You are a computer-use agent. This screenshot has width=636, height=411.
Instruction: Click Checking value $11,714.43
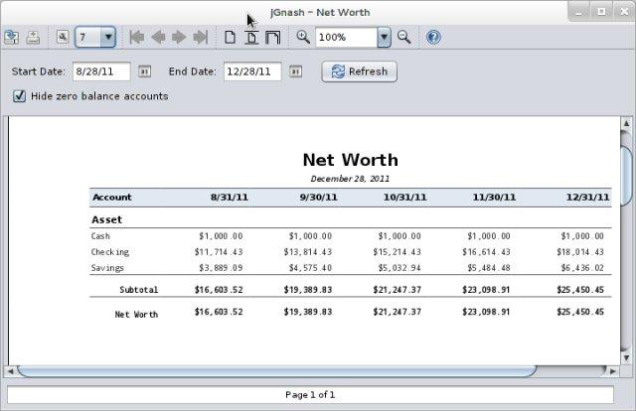219,252
